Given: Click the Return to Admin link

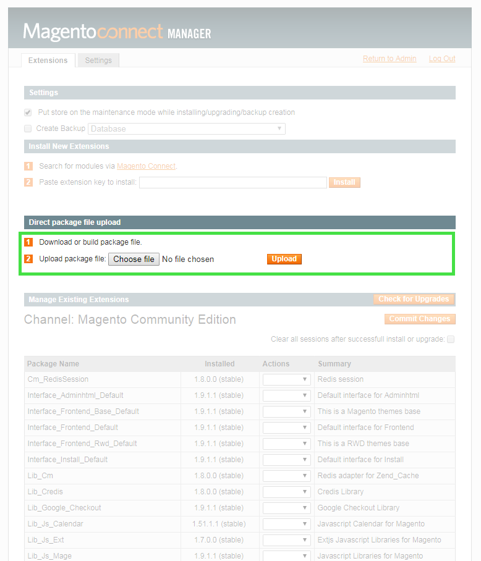Looking at the screenshot, I should click(x=389, y=59).
